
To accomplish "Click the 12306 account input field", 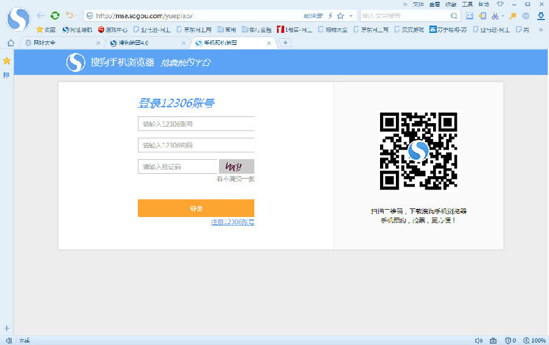I will tap(196, 124).
